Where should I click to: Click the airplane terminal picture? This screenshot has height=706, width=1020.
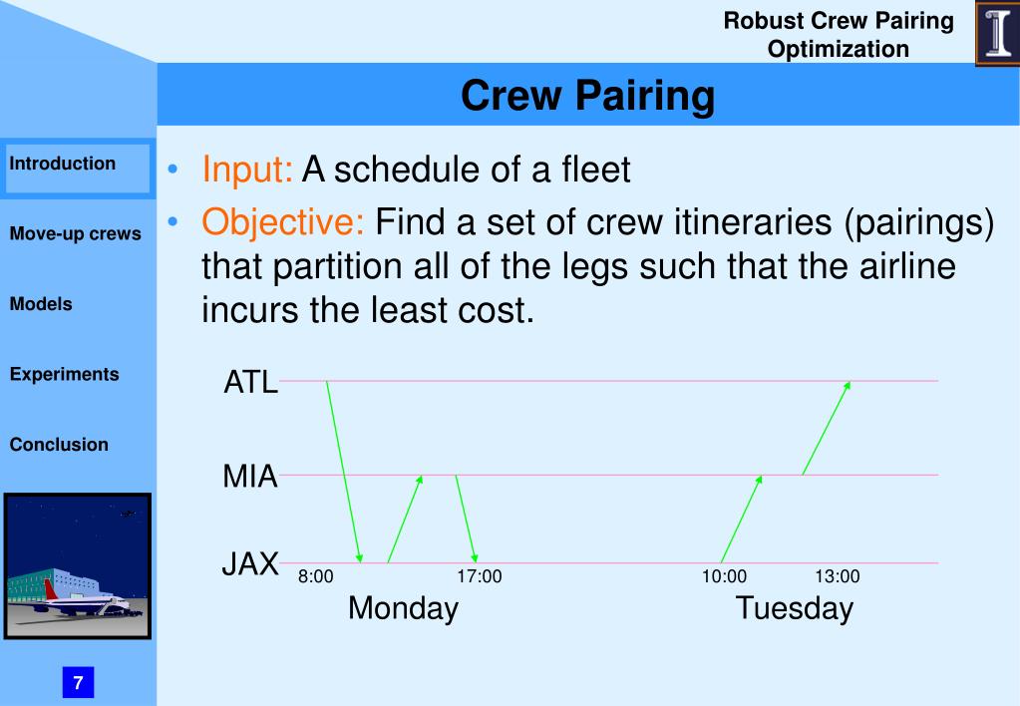click(78, 566)
